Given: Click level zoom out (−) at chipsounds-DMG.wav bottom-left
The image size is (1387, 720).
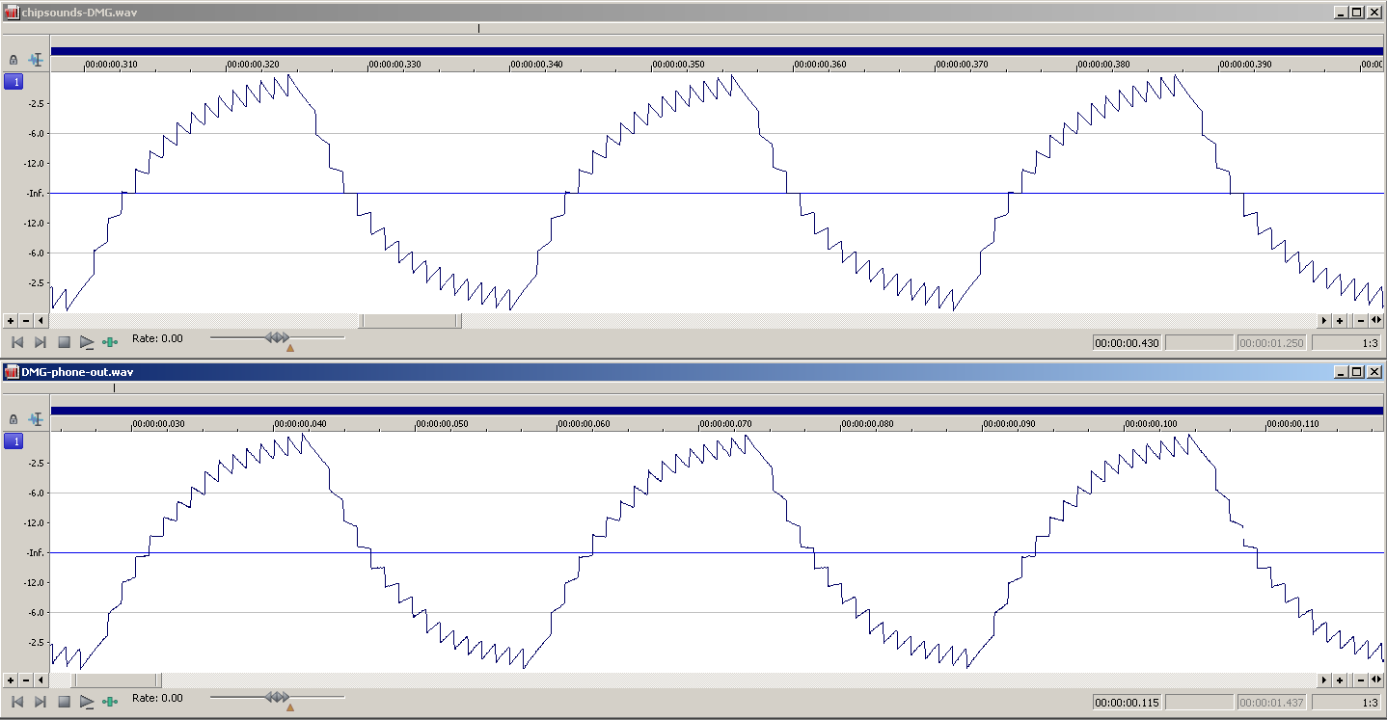Looking at the screenshot, I should (x=26, y=321).
